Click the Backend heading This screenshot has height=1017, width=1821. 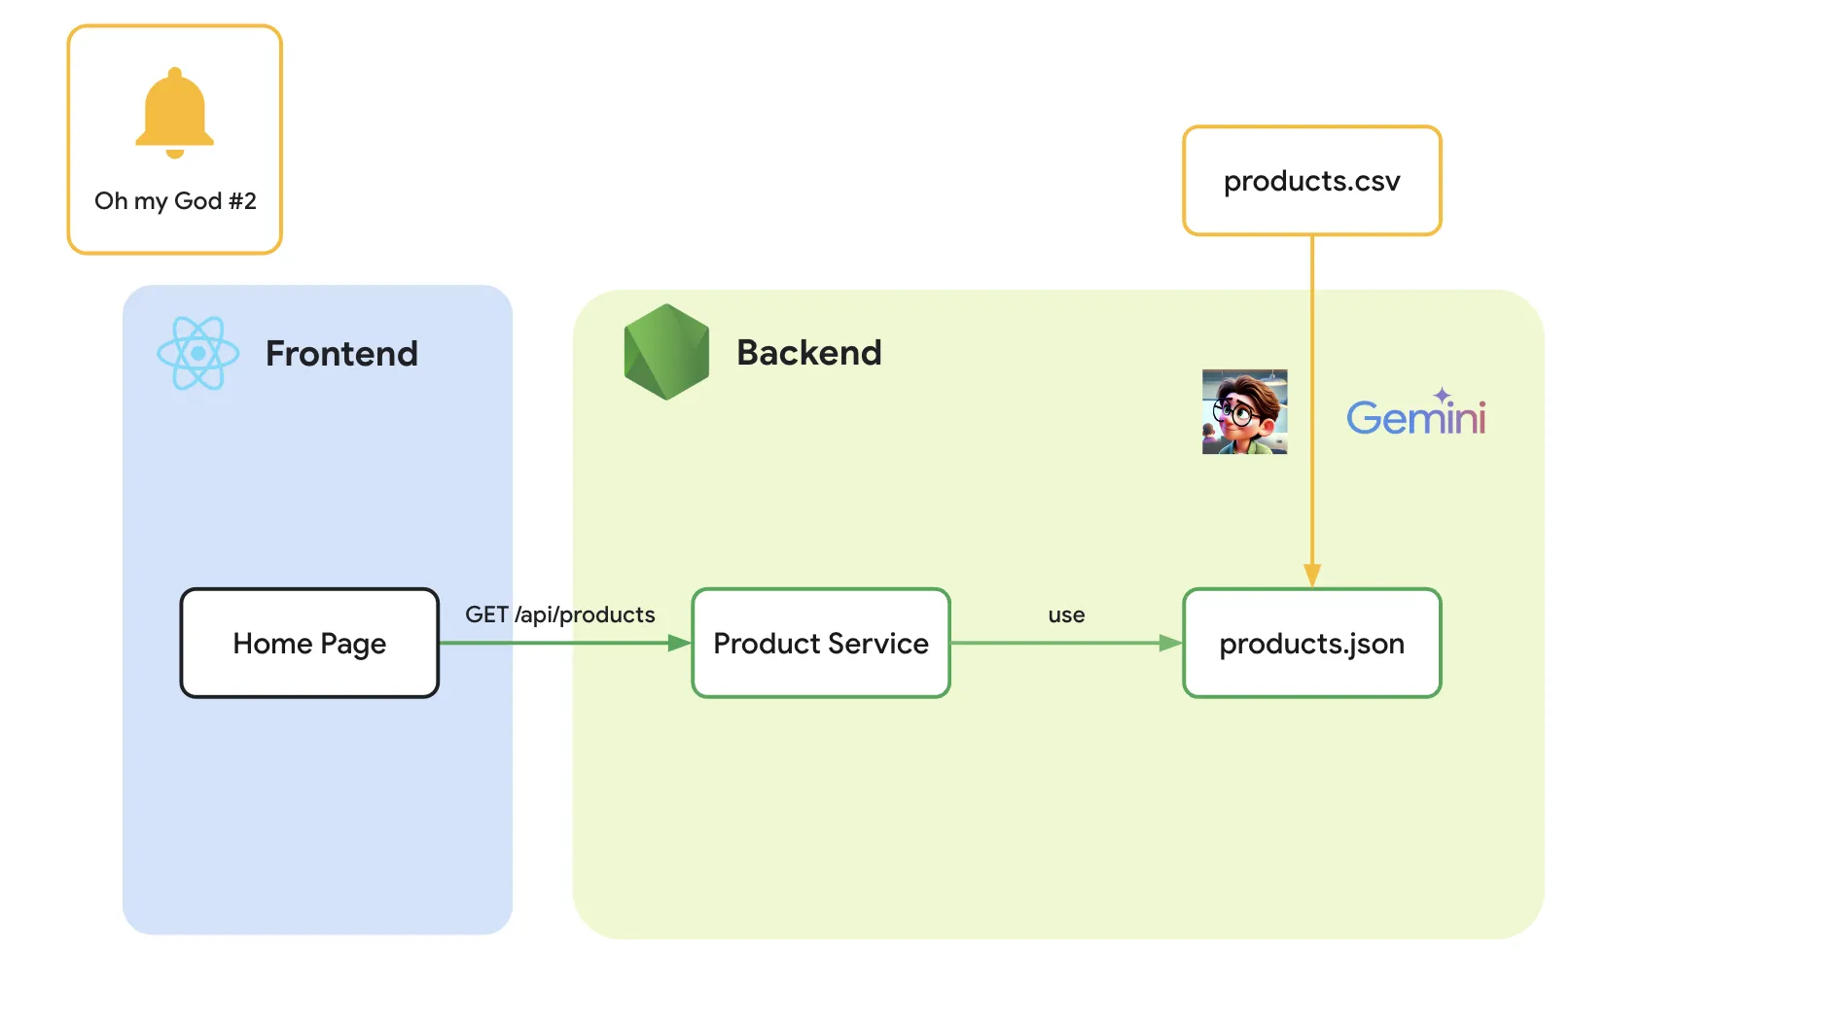coord(809,352)
